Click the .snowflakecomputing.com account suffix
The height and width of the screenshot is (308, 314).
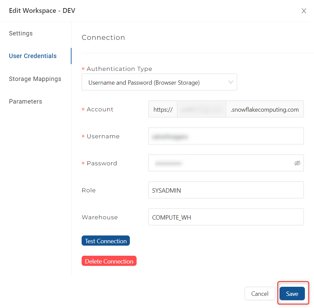(264, 109)
